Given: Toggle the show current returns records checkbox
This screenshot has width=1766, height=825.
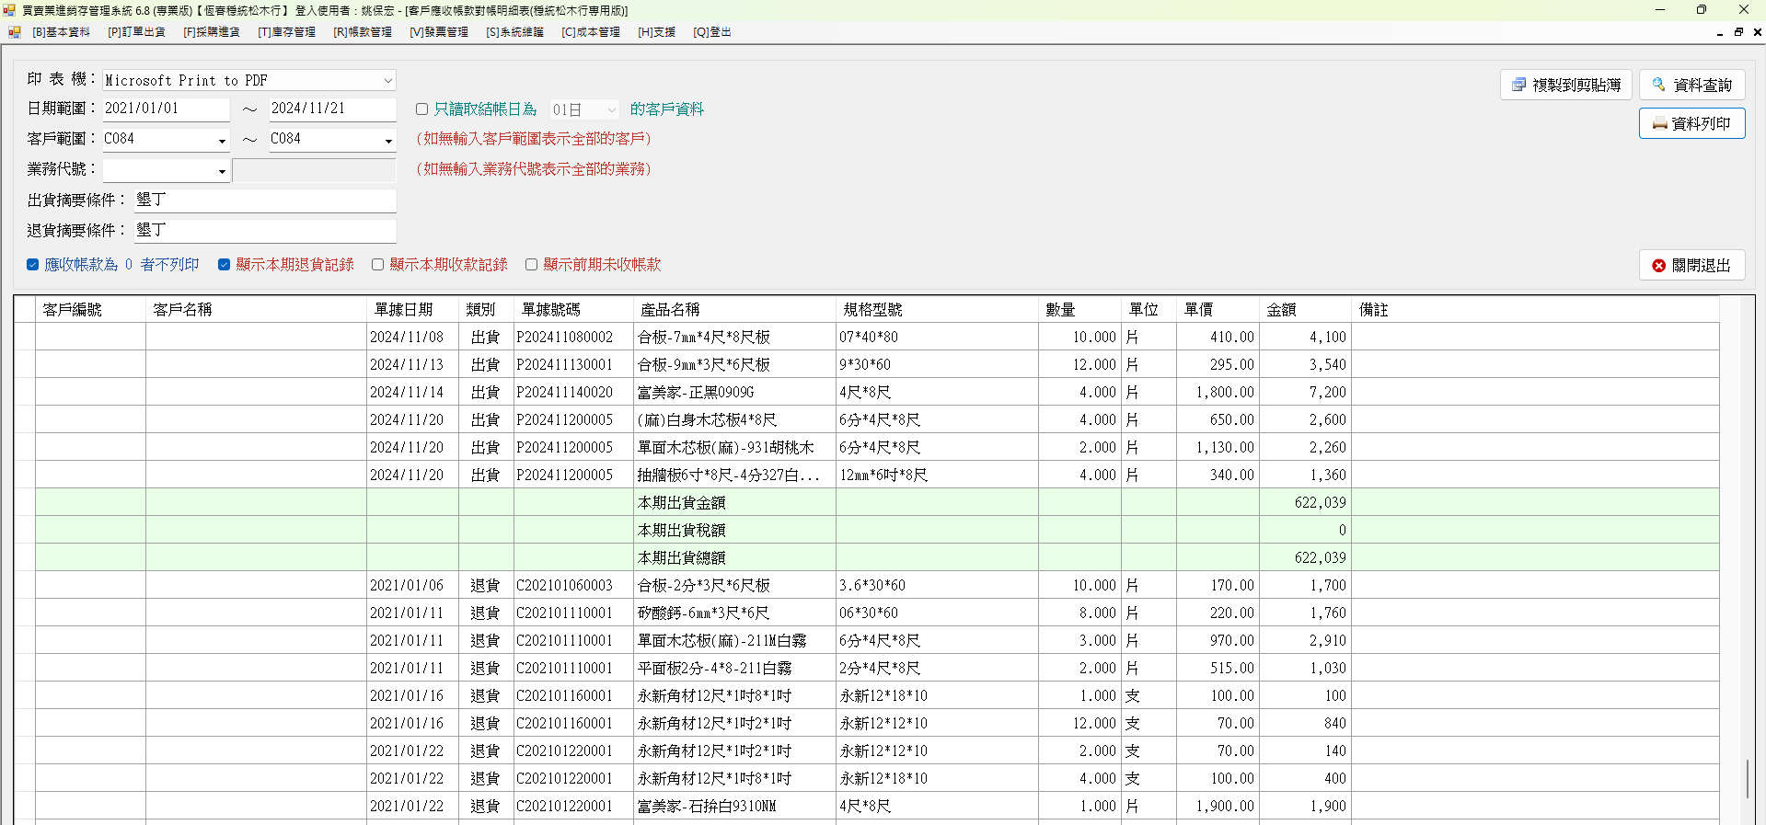Looking at the screenshot, I should pos(224,265).
